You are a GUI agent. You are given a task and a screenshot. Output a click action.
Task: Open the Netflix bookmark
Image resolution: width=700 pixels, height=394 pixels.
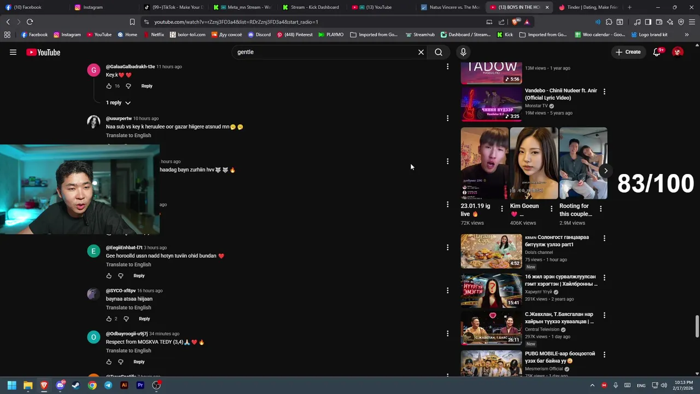[153, 34]
